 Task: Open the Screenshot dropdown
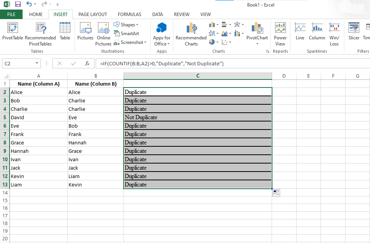(x=145, y=42)
